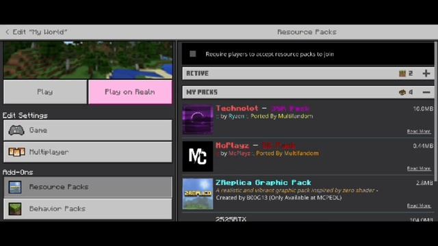Toggle Require players to accept resource packs
This screenshot has height=246, width=438.
tap(193, 54)
